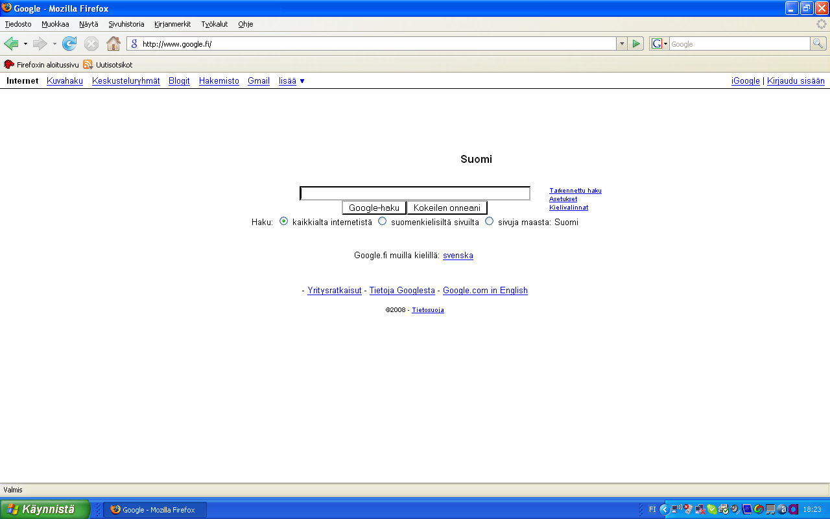Open the Ohje menu

click(246, 24)
